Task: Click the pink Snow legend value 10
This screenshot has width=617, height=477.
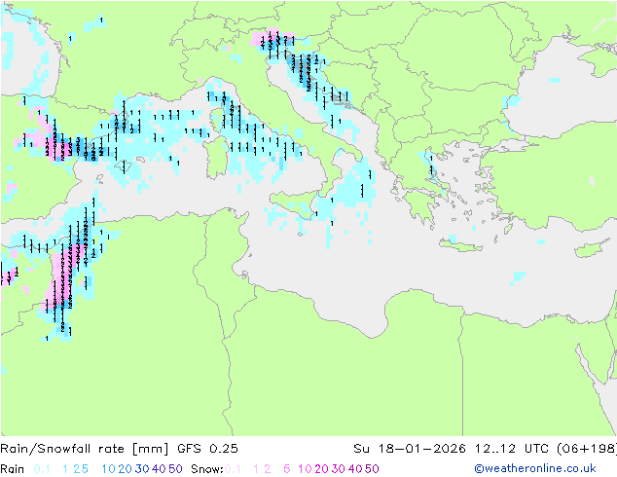Action: coord(305,469)
